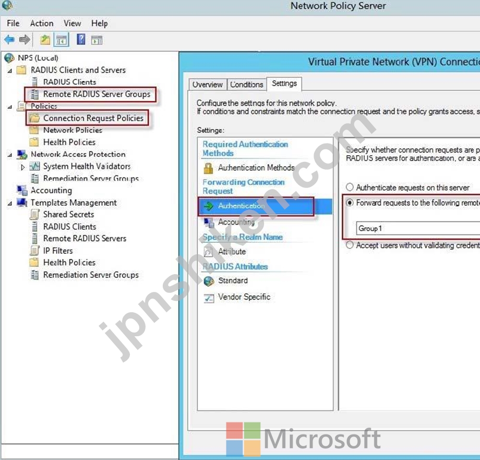The image size is (480, 460).
Task: Select Accept users without validating credentials option
Action: 350,245
